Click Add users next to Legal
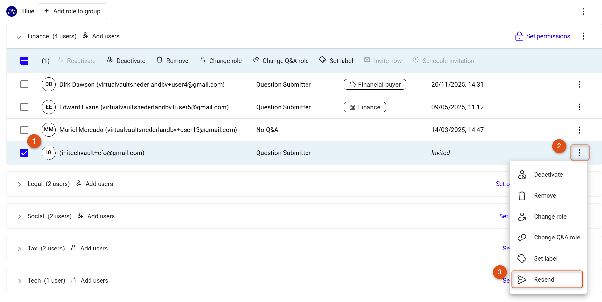602x302 pixels. (94, 184)
